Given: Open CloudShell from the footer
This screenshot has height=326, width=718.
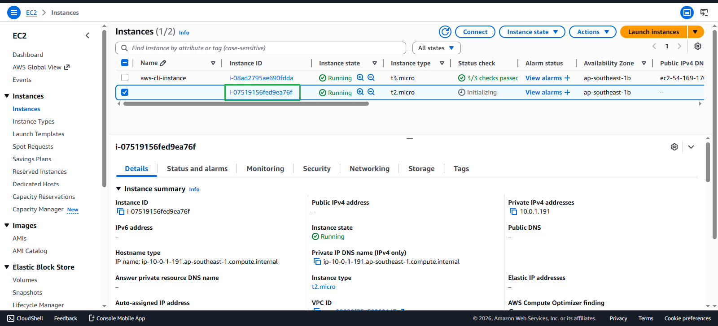Looking at the screenshot, I should [25, 318].
